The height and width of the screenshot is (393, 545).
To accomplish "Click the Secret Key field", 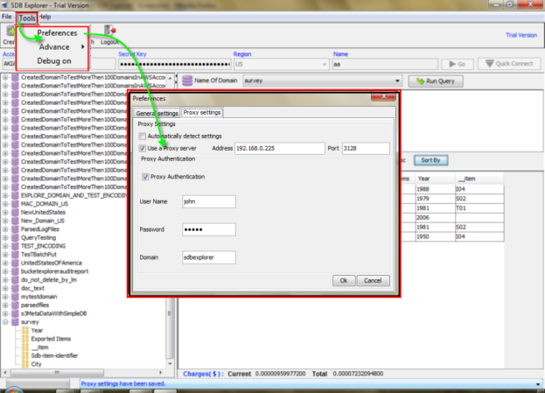I will pyautogui.click(x=174, y=65).
